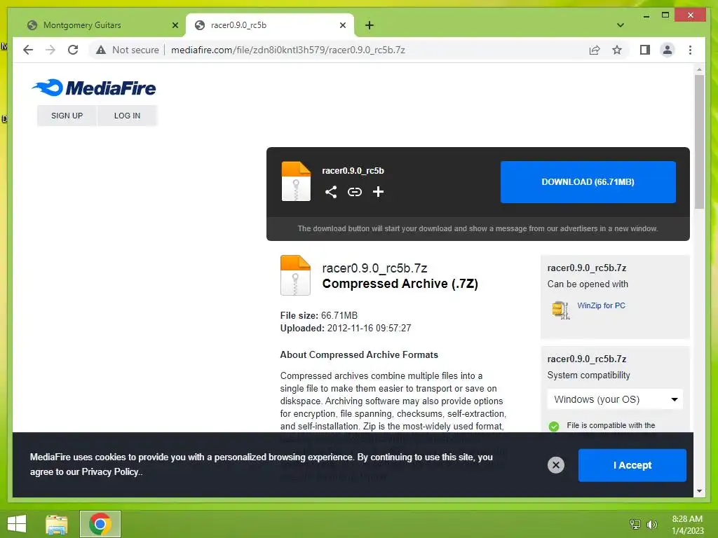Click I Accept on cookie notice

click(632, 465)
